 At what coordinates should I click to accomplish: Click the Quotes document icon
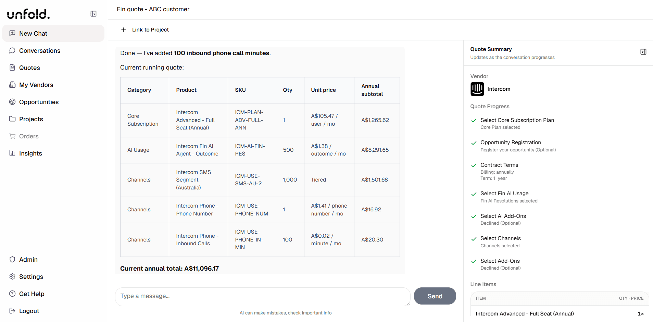[12, 67]
